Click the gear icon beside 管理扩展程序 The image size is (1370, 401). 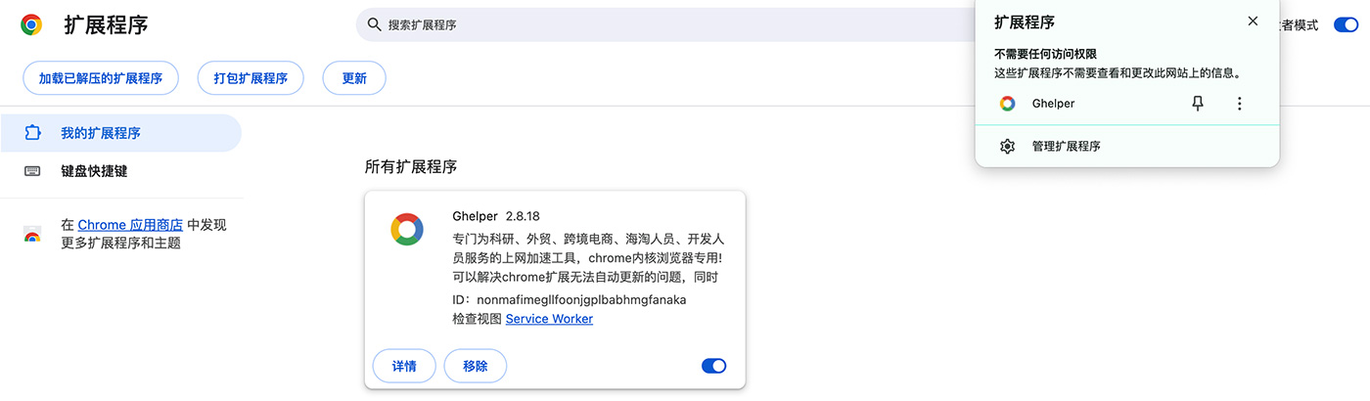pos(1007,147)
